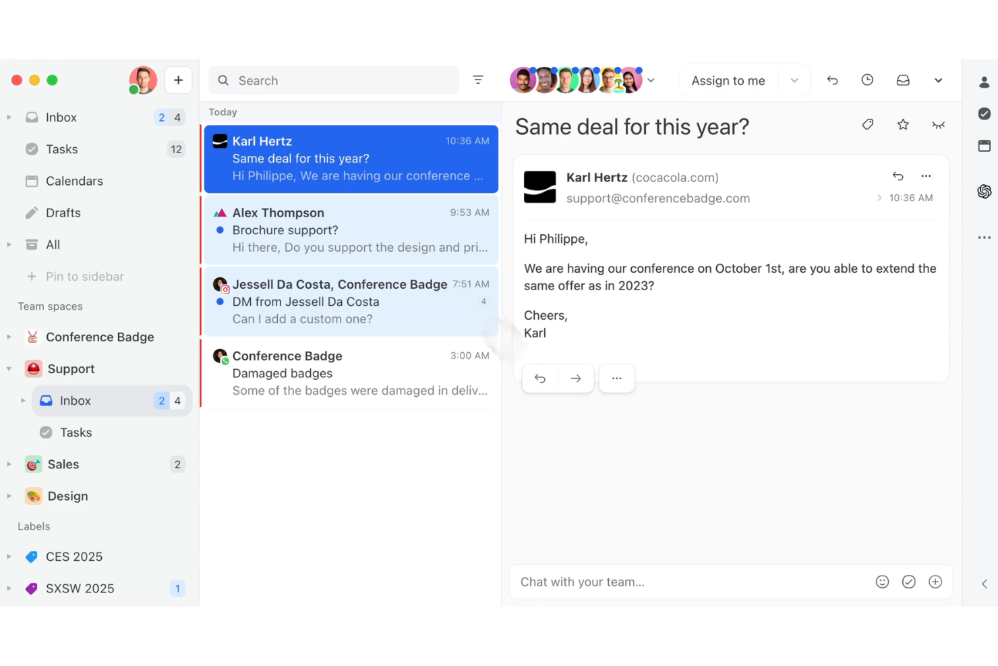
Task: Expand the participant avatars list dropdown
Action: [651, 80]
